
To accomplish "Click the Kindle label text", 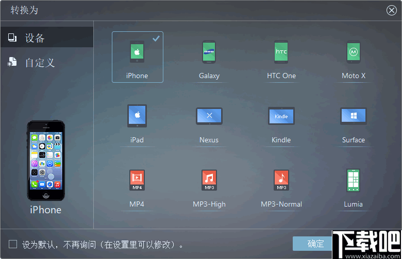I will (x=281, y=140).
